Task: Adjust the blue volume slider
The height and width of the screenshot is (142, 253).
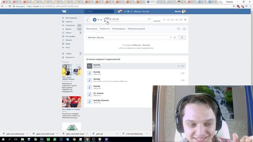Action: (157, 21)
